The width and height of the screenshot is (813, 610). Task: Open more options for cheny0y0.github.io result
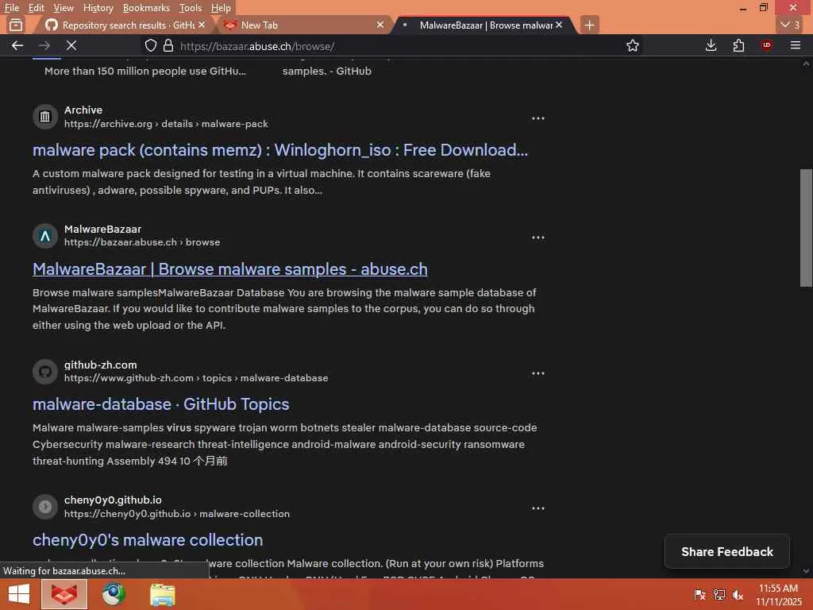click(x=538, y=508)
